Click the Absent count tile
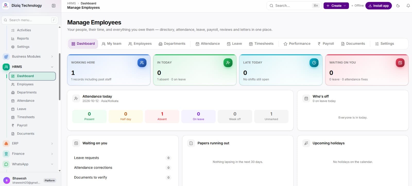The width and height of the screenshot is (412, 186). point(162,116)
